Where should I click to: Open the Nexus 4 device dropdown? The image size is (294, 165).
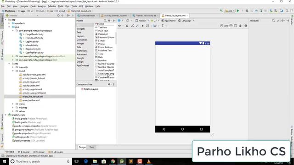point(142,21)
